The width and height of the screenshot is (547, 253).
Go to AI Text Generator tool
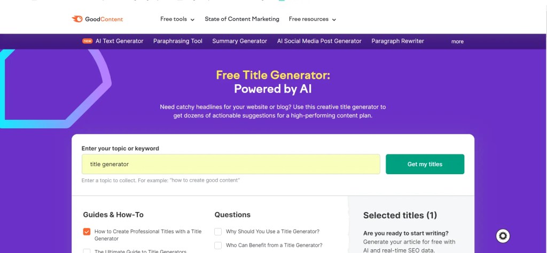click(x=119, y=41)
